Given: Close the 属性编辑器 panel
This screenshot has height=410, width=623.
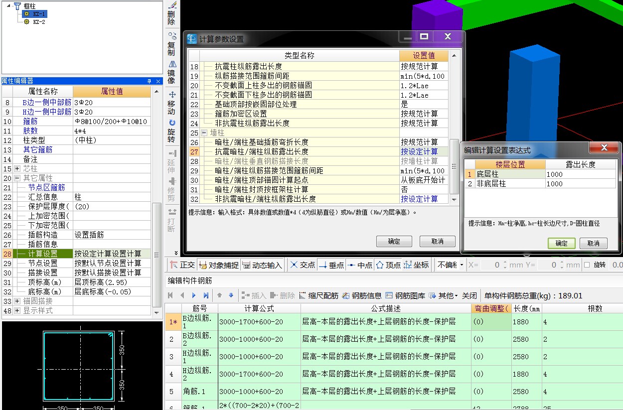Looking at the screenshot, I should [158, 81].
